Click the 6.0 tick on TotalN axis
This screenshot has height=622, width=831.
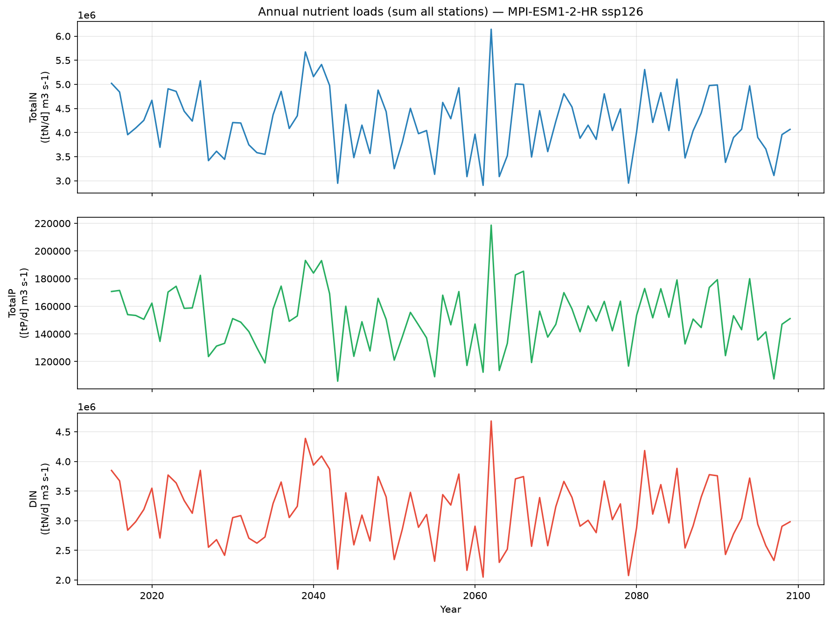(64, 36)
